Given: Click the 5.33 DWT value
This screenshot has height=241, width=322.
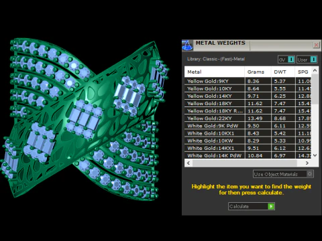Looking at the screenshot, I should pos(280,141).
